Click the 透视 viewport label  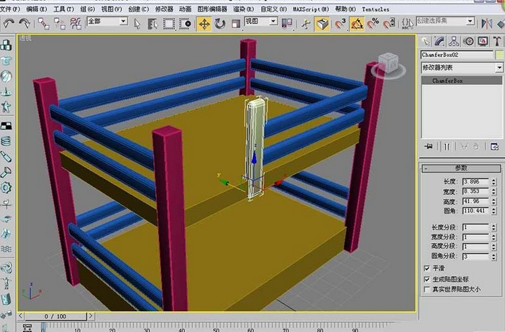coord(26,38)
